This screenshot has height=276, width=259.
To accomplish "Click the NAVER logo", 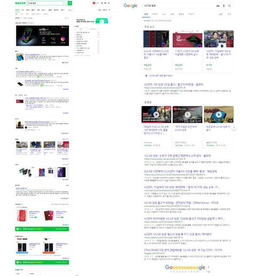I will 20,3.
